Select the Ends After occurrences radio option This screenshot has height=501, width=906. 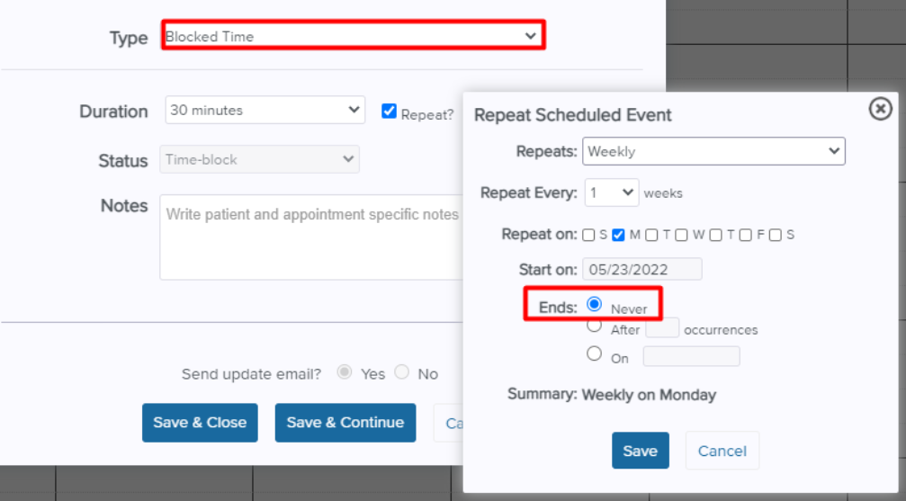594,326
